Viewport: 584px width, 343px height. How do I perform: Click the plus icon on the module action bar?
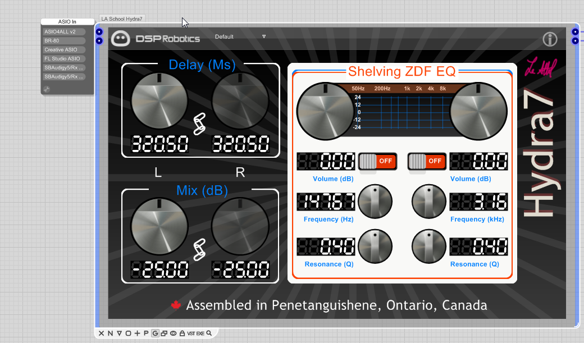coord(137,333)
